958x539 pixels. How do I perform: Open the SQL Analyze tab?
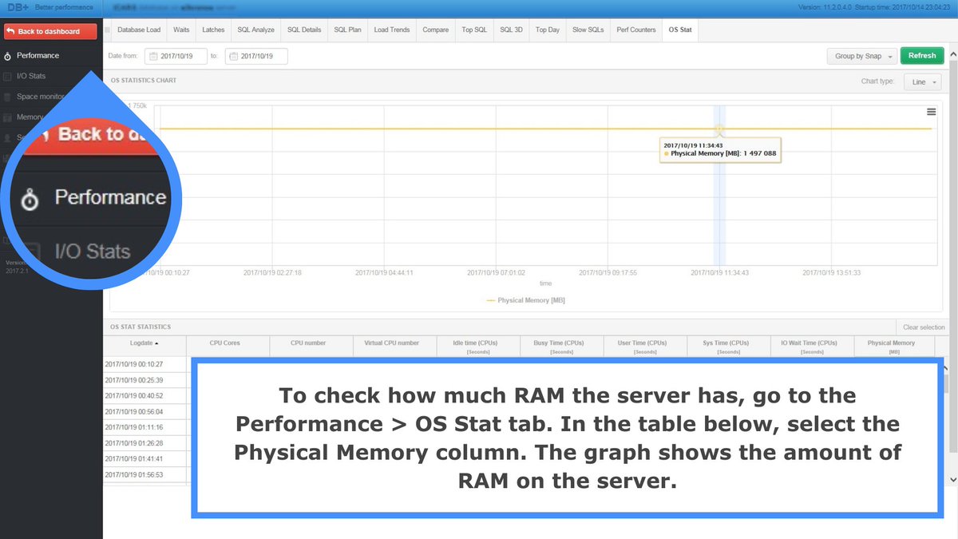click(255, 30)
